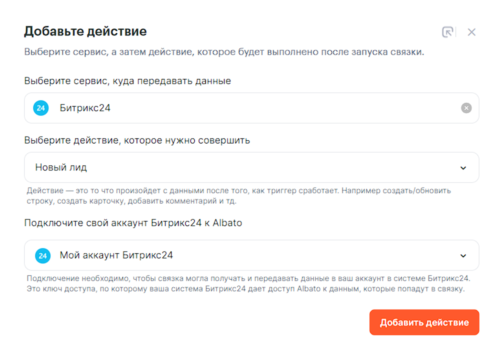Click the hint text starting with Подключение необходимо
Screen dimensions: 498x348
[x=248, y=279]
